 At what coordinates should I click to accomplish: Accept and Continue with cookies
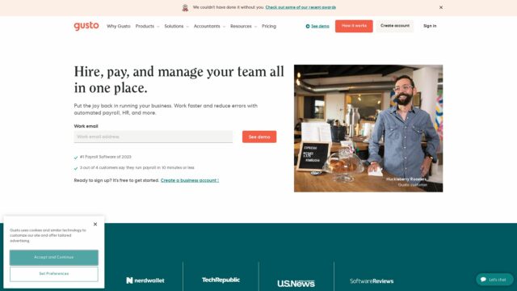tap(54, 257)
